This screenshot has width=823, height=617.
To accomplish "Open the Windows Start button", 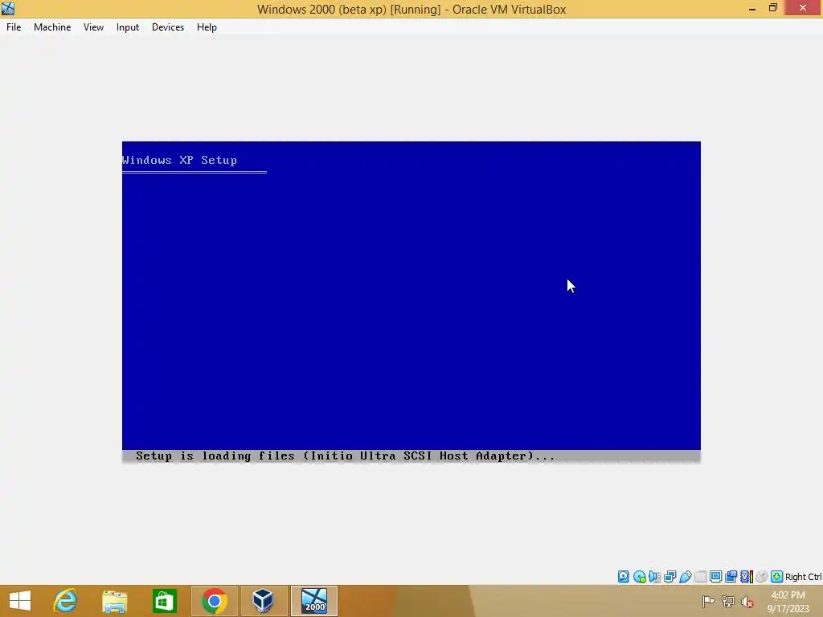I will 20,601.
